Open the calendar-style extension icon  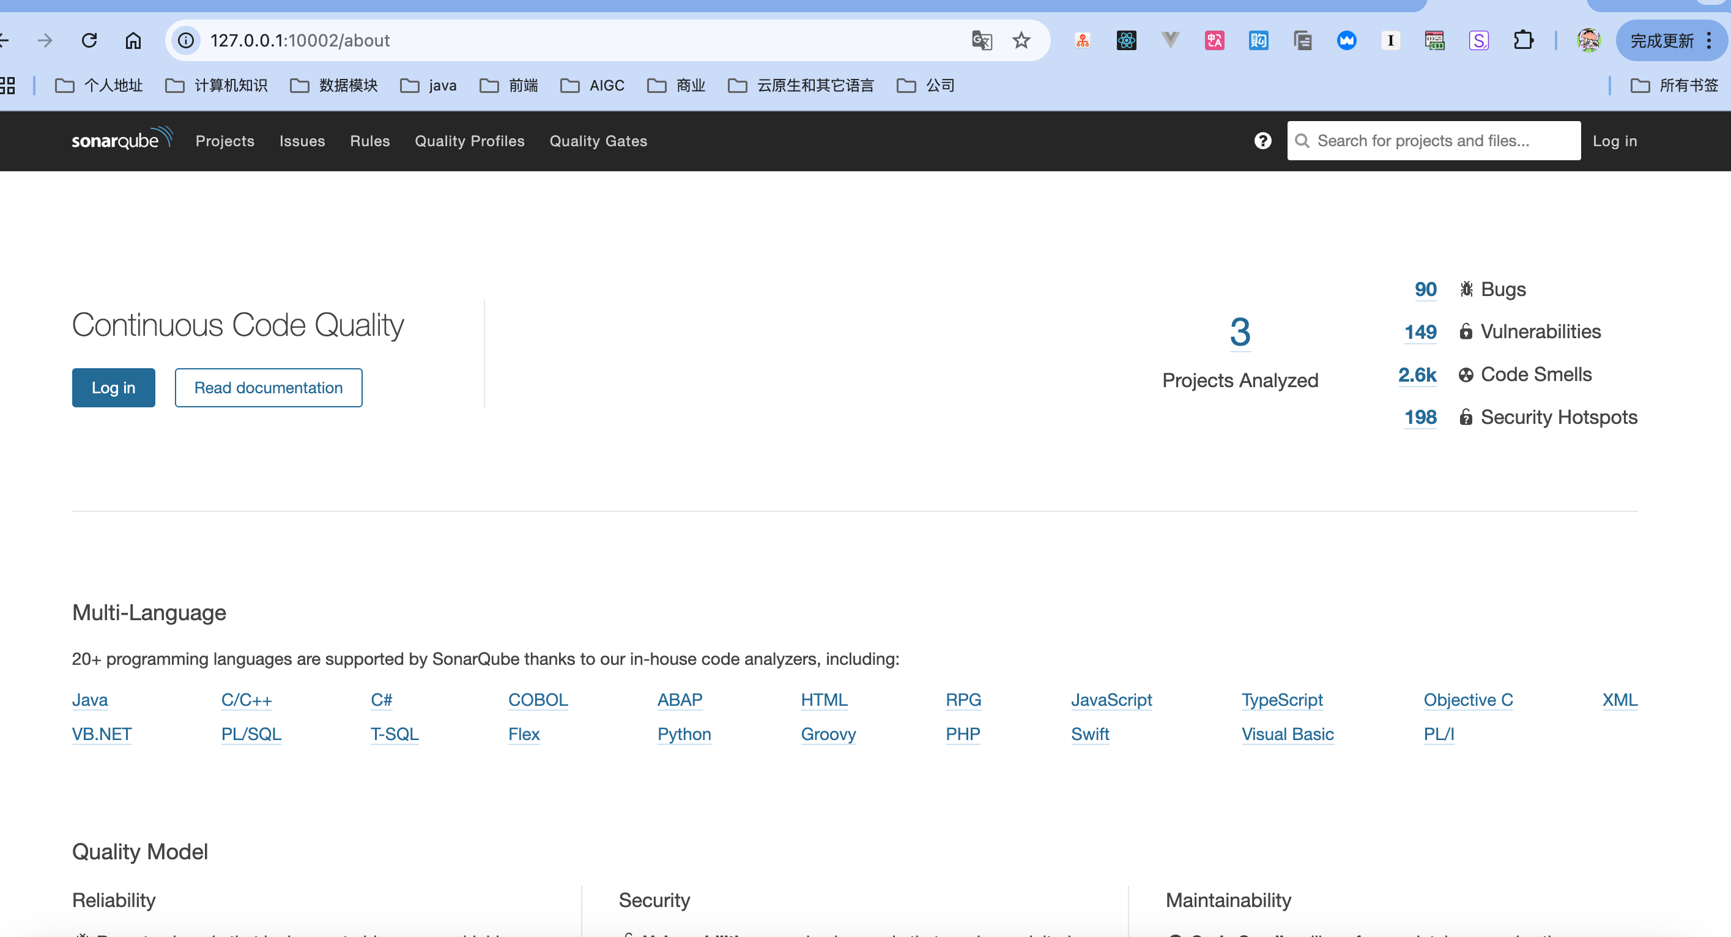click(1435, 40)
